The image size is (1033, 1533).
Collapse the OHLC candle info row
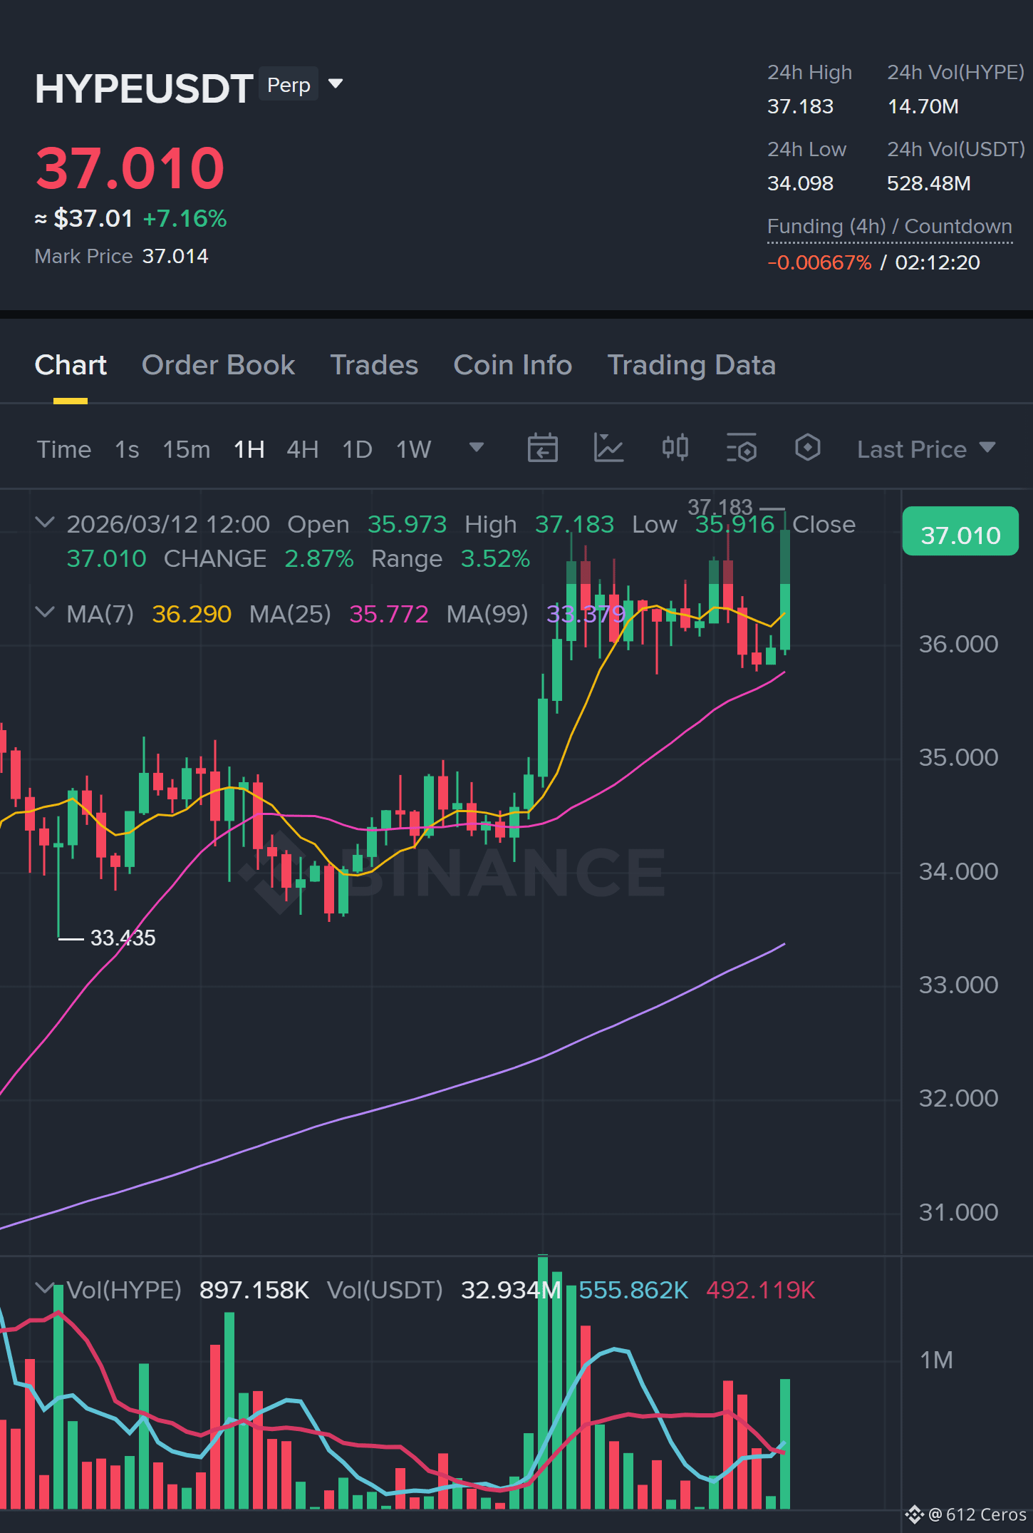coord(45,523)
